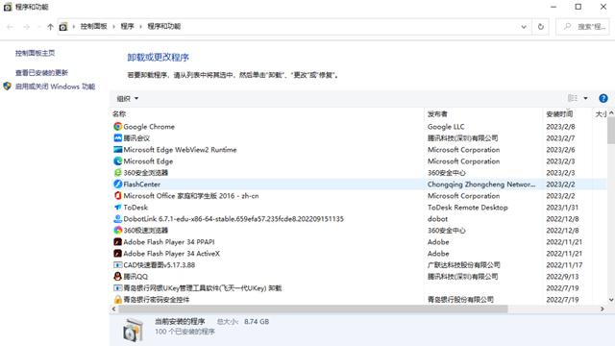The width and height of the screenshot is (615, 346).
Task: Select ToDesk Remote Desktop publisher cell
Action: [x=468, y=208]
